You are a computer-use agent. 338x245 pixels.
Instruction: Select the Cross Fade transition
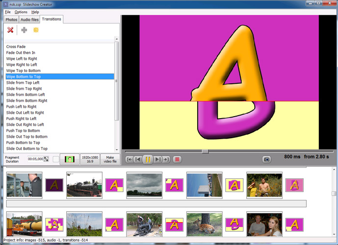pyautogui.click(x=16, y=47)
